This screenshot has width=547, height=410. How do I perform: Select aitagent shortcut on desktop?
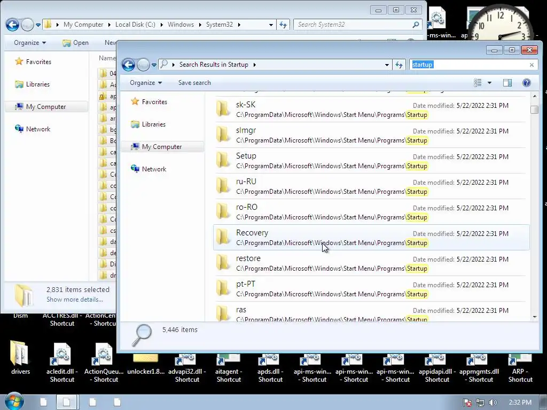click(229, 368)
